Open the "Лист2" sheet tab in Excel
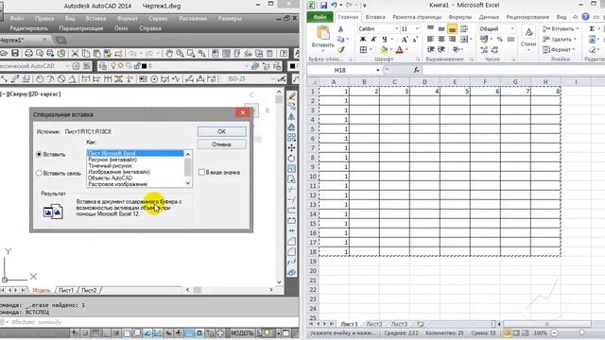Viewport: 605px width, 340px height. (x=374, y=324)
